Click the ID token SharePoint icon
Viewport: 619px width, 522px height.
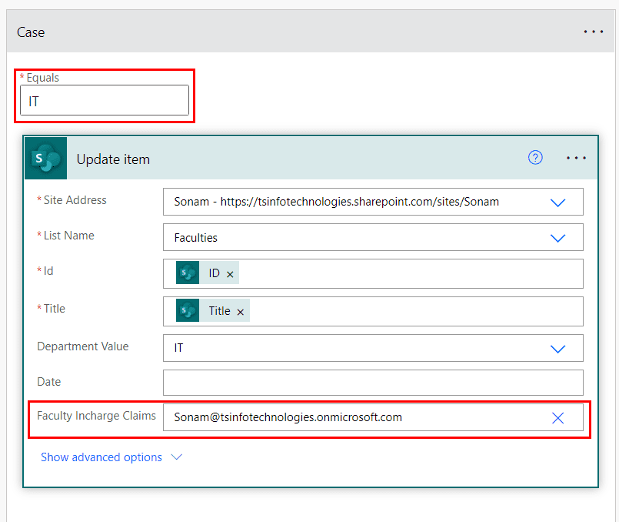click(x=188, y=273)
